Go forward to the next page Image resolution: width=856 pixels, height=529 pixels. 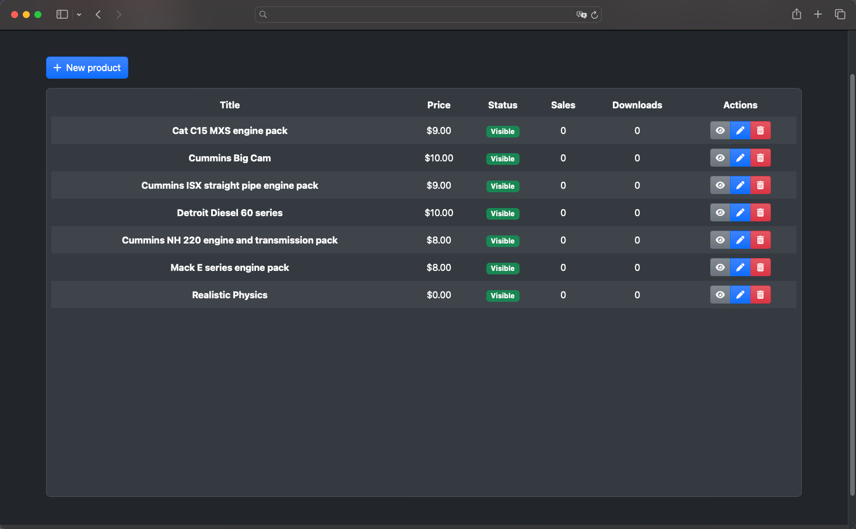coord(119,15)
